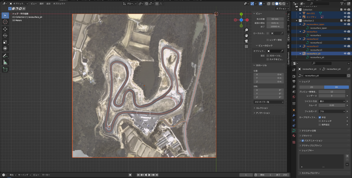Viewport: 352px width, 178px height.
Task: Enable the ストレッチ checkbox
Action: [x=320, y=121]
